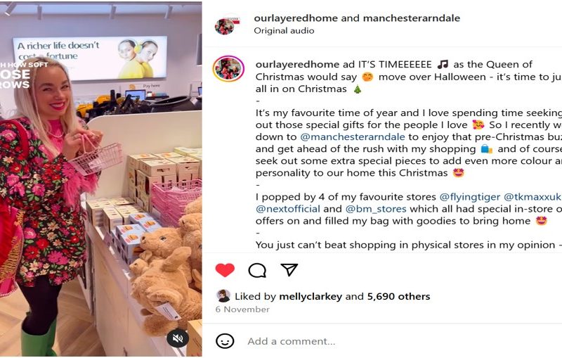The image size is (562, 358).
Task: Unmute the video with speaker icon
Action: [178, 338]
